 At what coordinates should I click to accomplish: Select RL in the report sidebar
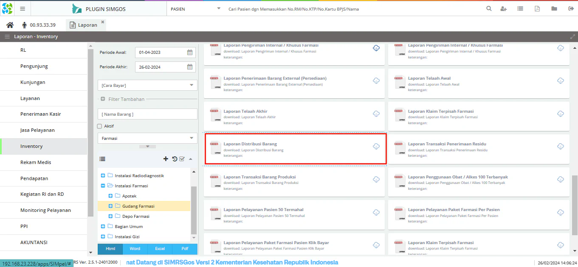point(44,50)
